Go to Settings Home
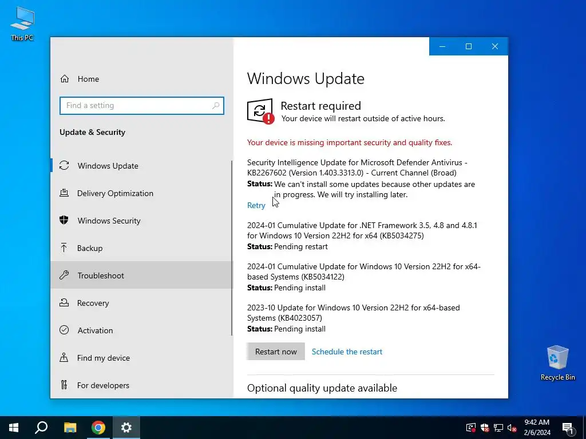Viewport: 586px width, 439px height. click(x=141, y=79)
